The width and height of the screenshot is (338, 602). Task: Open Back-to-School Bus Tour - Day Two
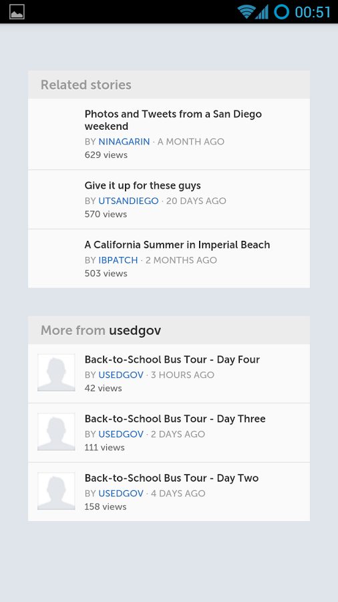(172, 478)
